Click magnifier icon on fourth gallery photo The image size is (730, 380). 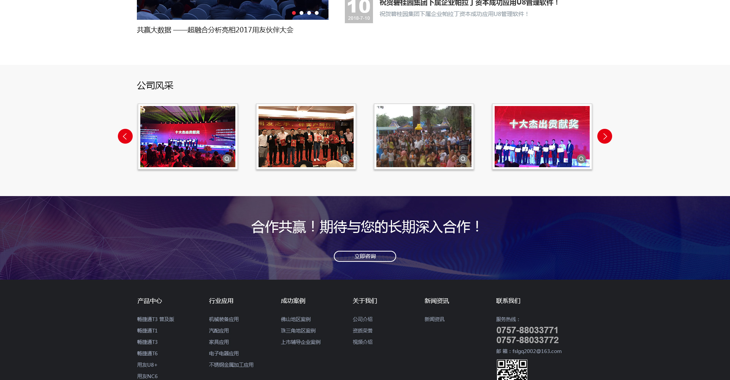(581, 159)
